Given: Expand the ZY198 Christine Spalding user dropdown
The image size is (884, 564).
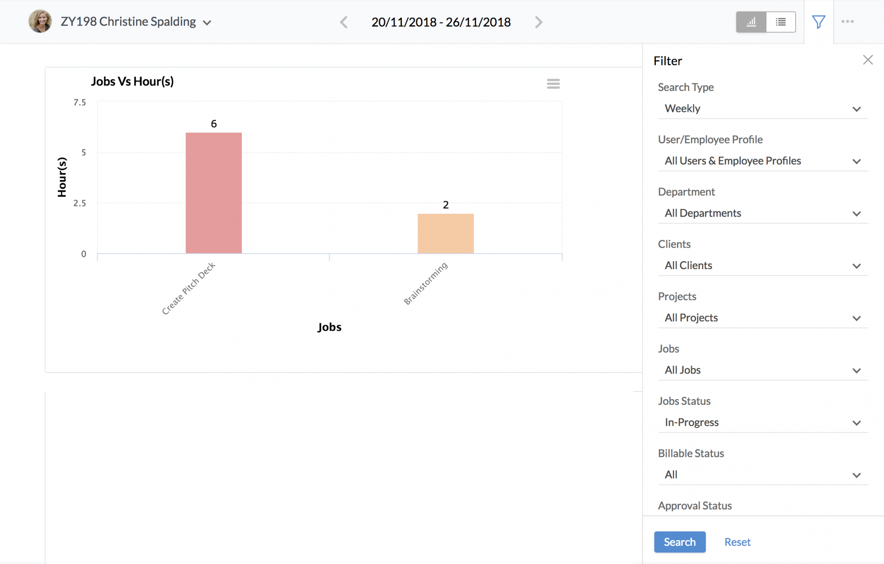Looking at the screenshot, I should pos(136,22).
